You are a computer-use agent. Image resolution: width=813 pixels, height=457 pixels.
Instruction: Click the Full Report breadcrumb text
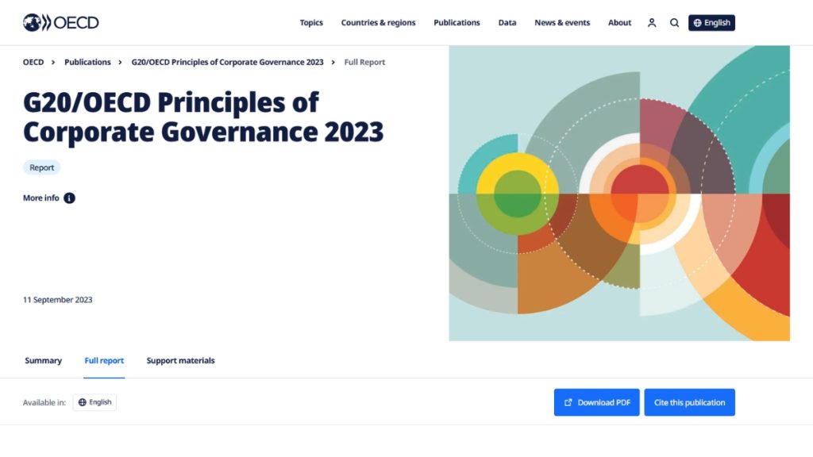364,62
